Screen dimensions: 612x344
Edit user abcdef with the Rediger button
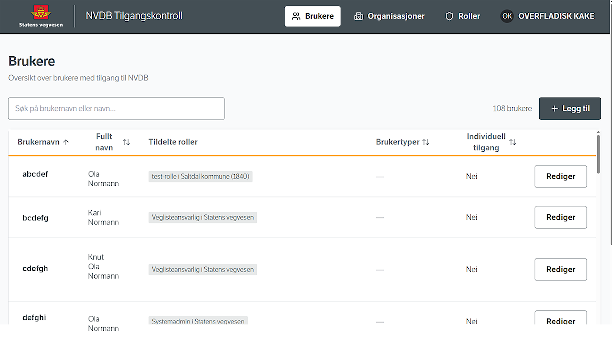coord(561,176)
